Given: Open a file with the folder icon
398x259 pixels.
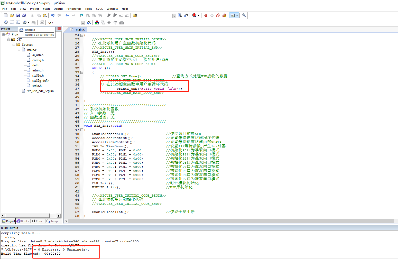Looking at the screenshot, I should pyautogui.click(x=12, y=15).
